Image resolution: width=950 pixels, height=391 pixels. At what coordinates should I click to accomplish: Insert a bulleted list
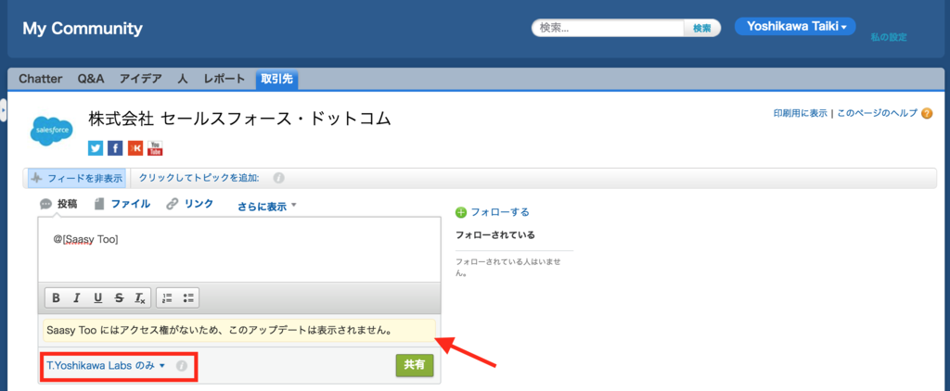click(188, 297)
